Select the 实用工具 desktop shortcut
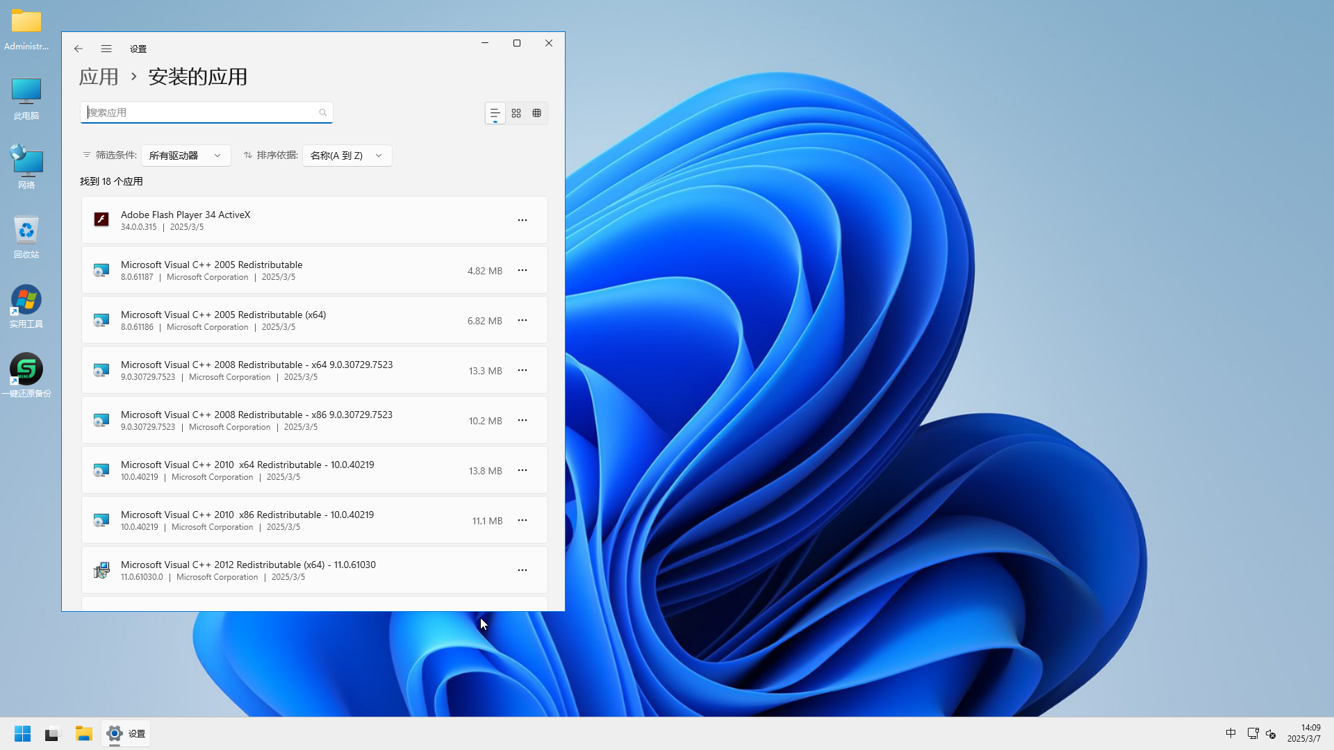This screenshot has height=750, width=1334. pos(26,306)
